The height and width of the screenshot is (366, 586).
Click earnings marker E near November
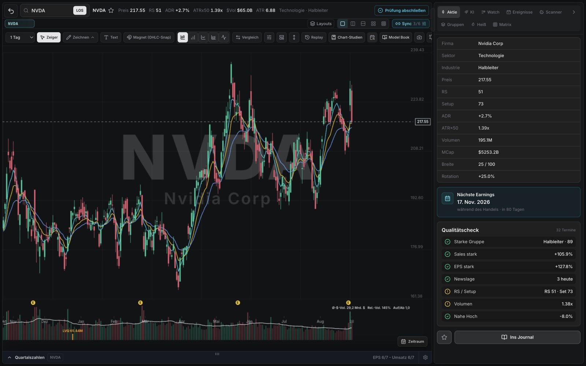[33, 303]
